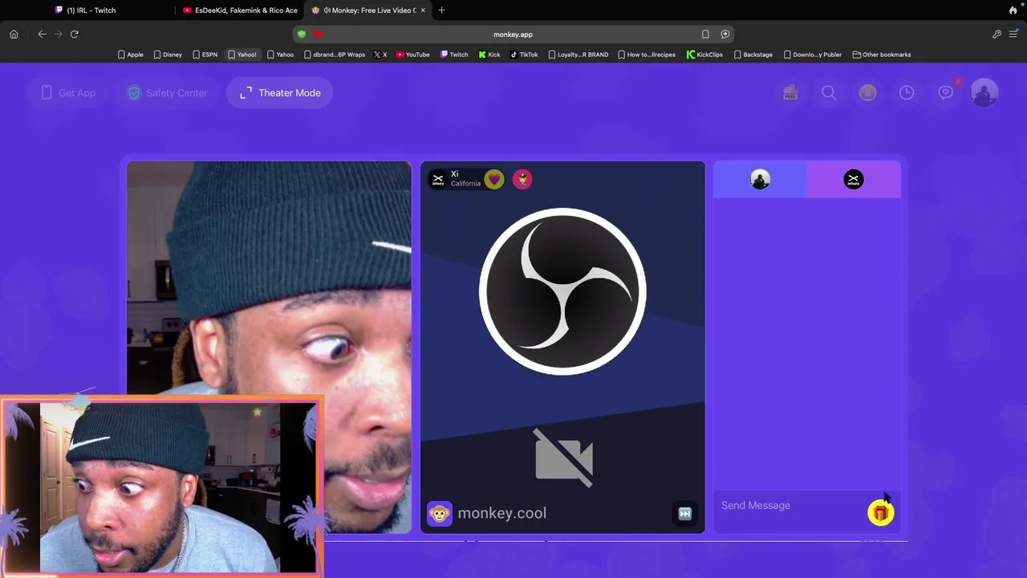Viewport: 1027px width, 578px height.
Task: Click Xi's profile avatar in video header
Action: 438,179
